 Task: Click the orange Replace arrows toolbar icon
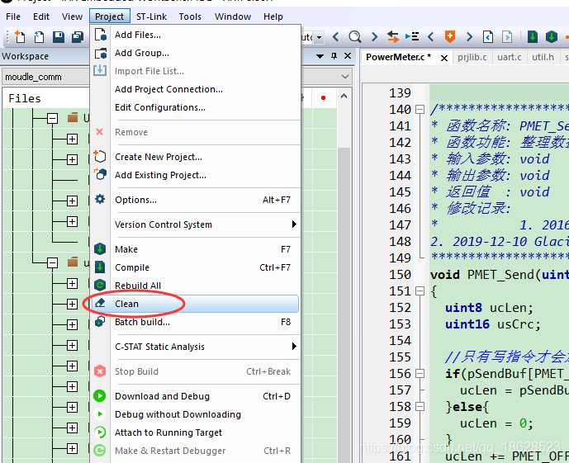click(392, 36)
